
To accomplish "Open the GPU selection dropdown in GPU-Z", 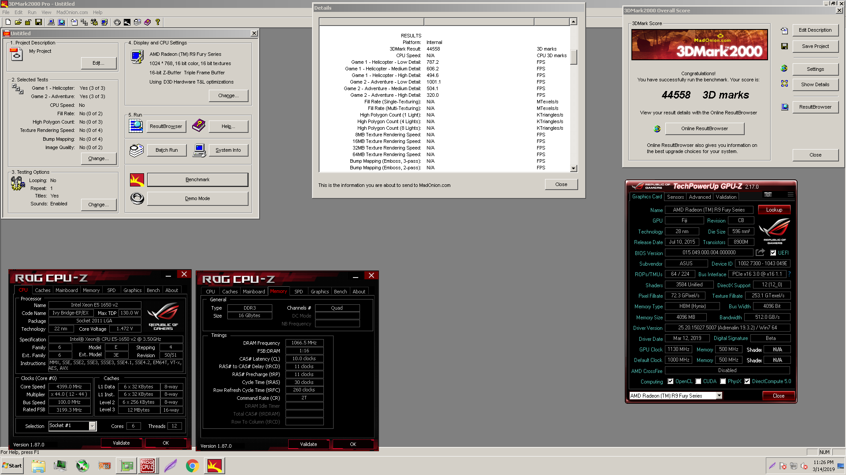I will point(719,395).
